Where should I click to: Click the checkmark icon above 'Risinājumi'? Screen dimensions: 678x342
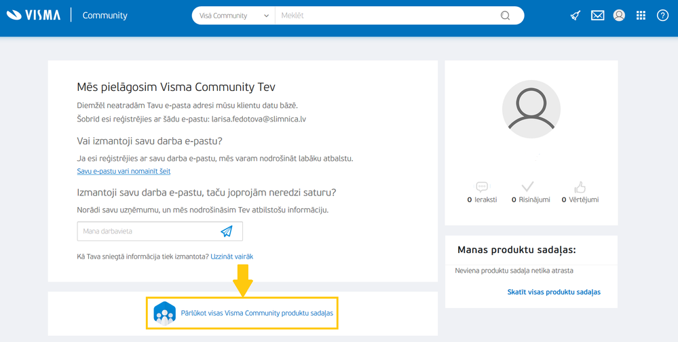[527, 187]
